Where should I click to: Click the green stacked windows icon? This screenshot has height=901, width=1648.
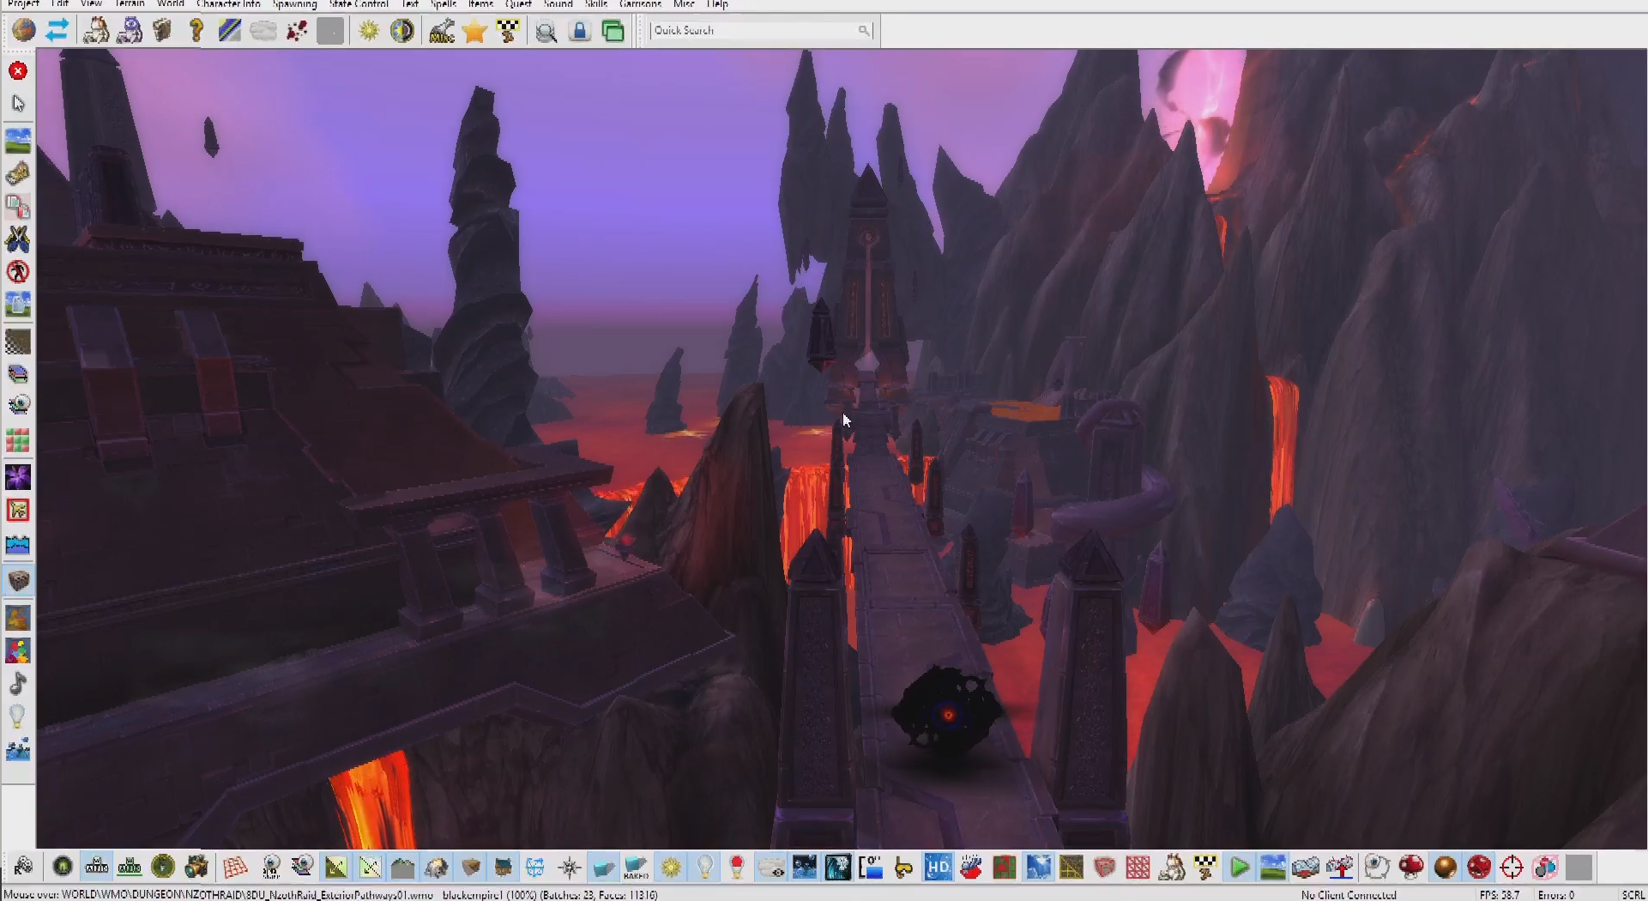point(613,31)
